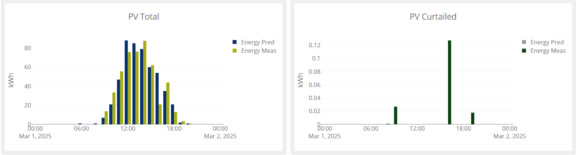577x155 pixels.
Task: Click the tallest blue predicted bar in PV Total
Action: coord(126,82)
